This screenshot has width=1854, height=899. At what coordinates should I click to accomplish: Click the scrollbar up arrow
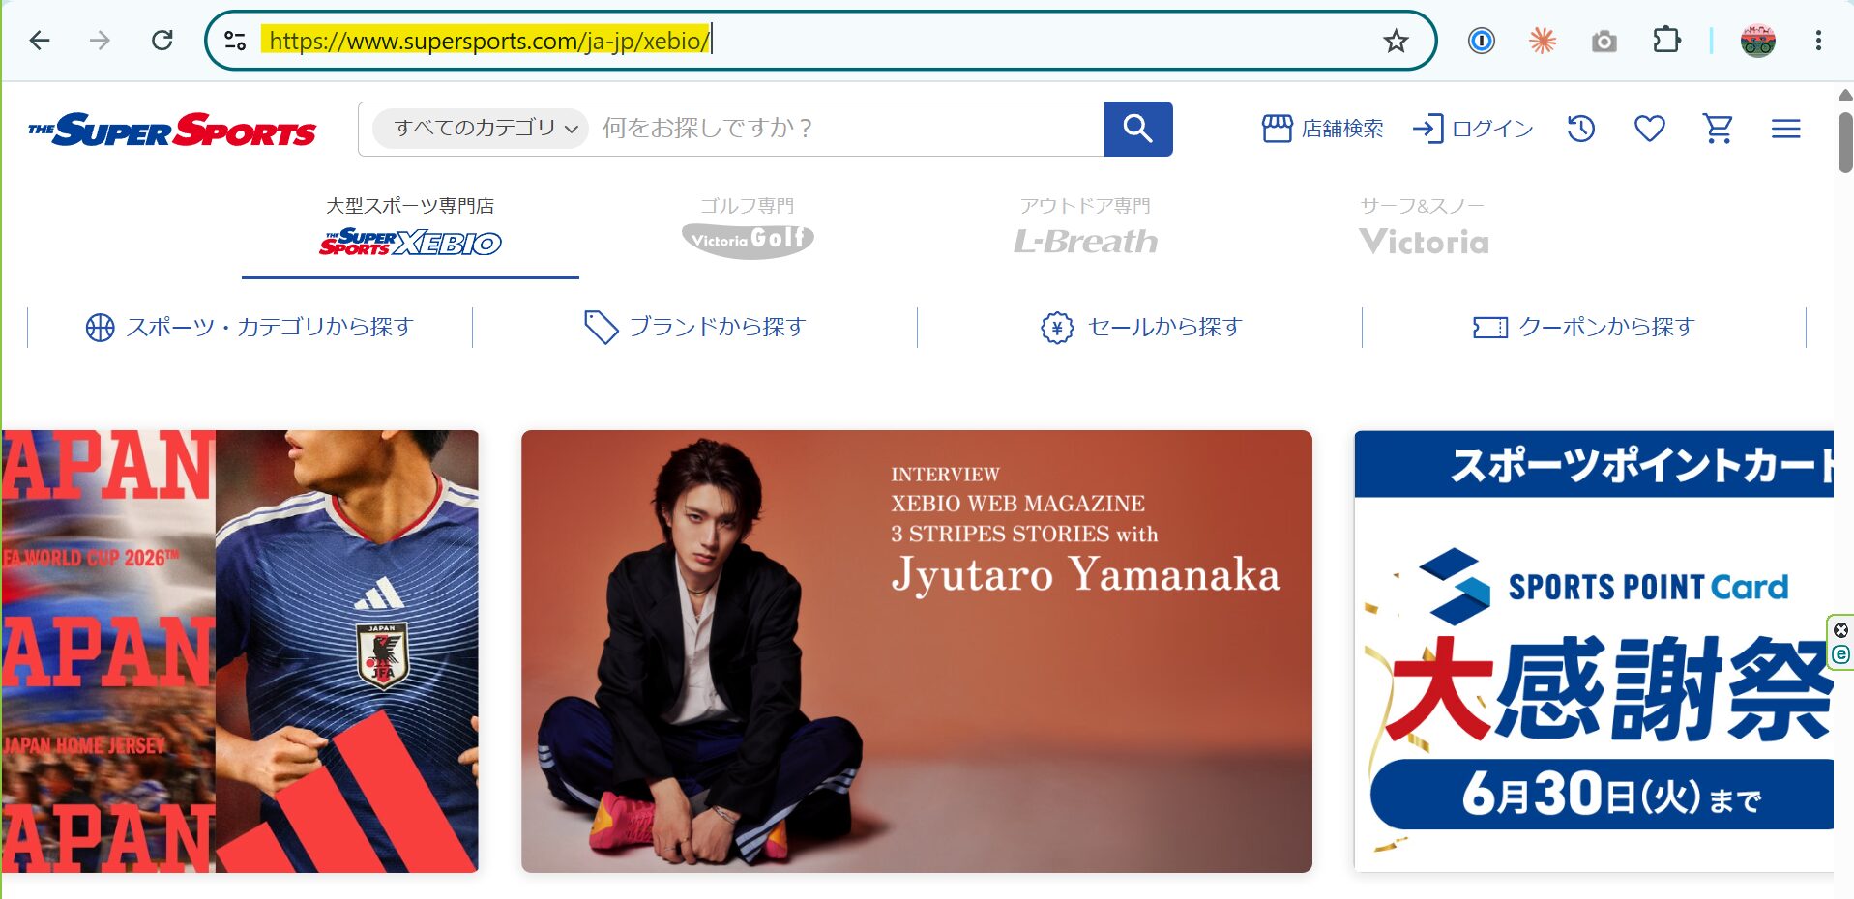click(1845, 95)
